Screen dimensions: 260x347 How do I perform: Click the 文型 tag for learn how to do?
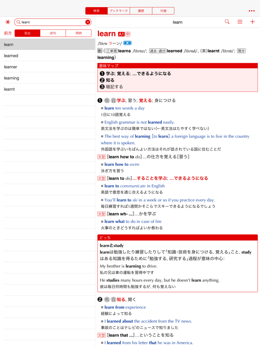[x=102, y=157]
